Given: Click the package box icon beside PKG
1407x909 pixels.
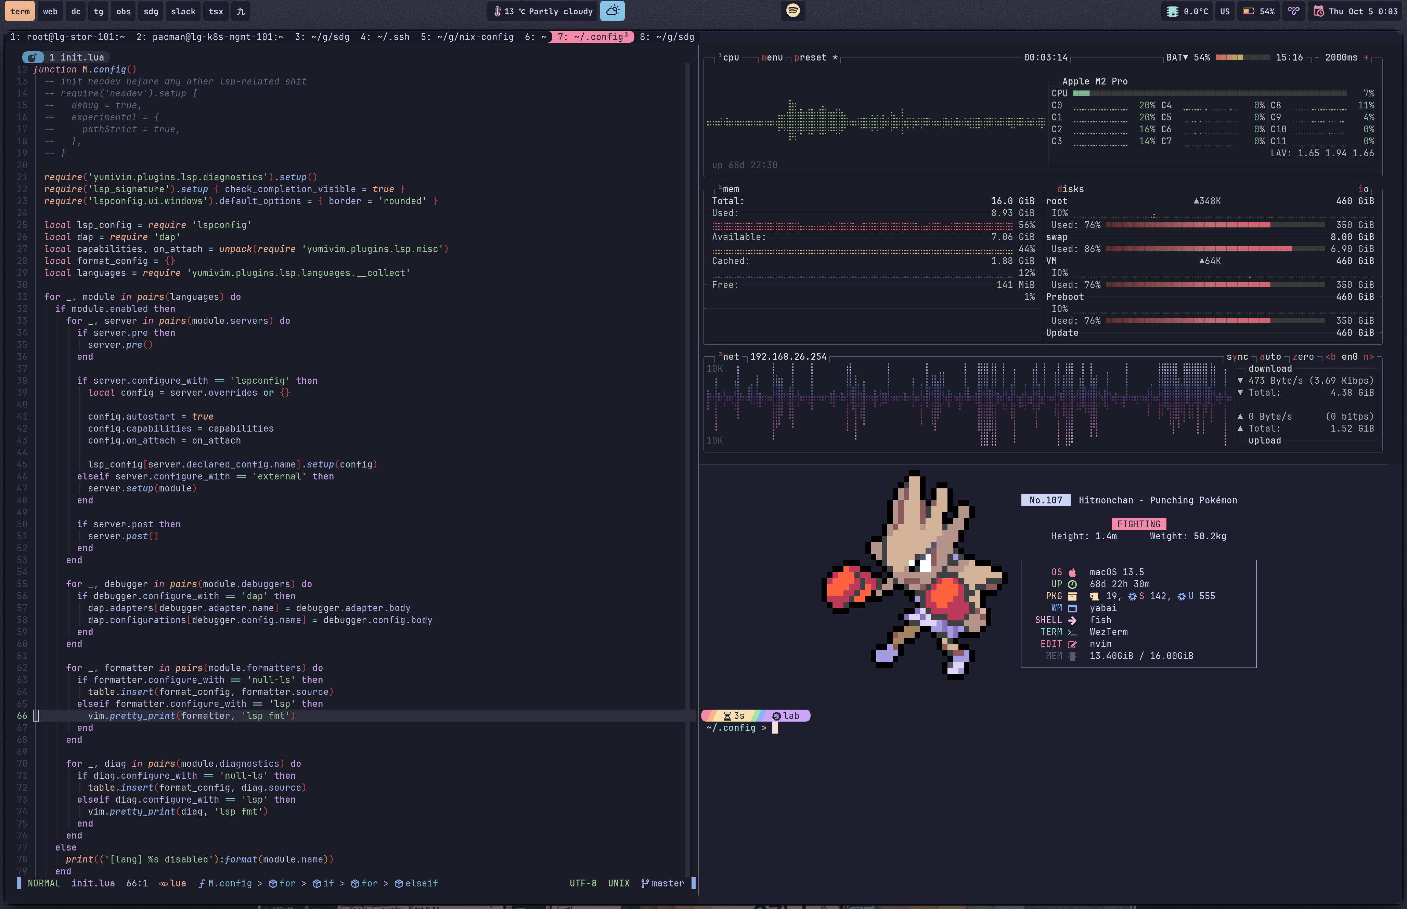Looking at the screenshot, I should tap(1072, 596).
